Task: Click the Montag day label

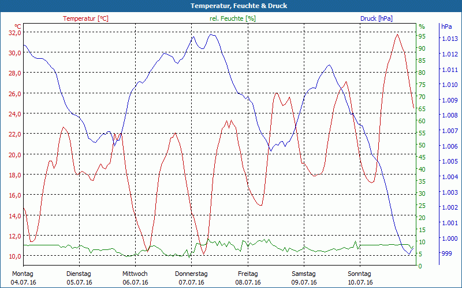Action: click(x=23, y=274)
